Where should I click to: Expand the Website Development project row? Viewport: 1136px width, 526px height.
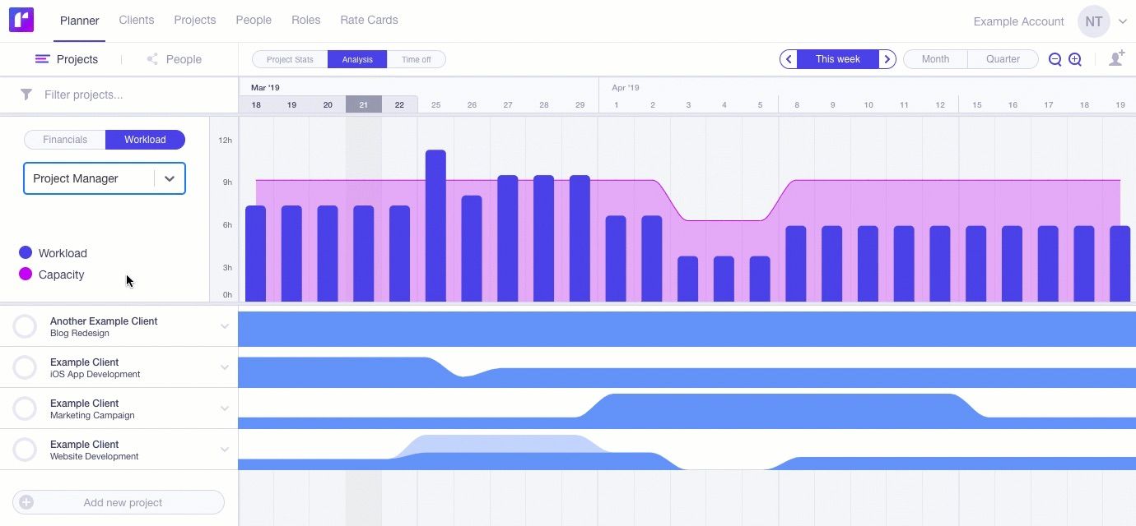tap(225, 450)
